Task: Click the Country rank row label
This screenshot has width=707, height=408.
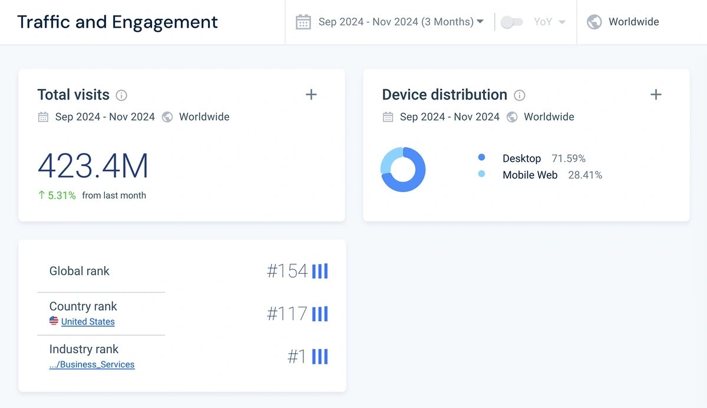Action: (83, 306)
